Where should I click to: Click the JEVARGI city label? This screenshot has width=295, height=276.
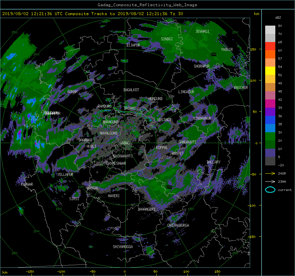pyautogui.click(x=202, y=32)
